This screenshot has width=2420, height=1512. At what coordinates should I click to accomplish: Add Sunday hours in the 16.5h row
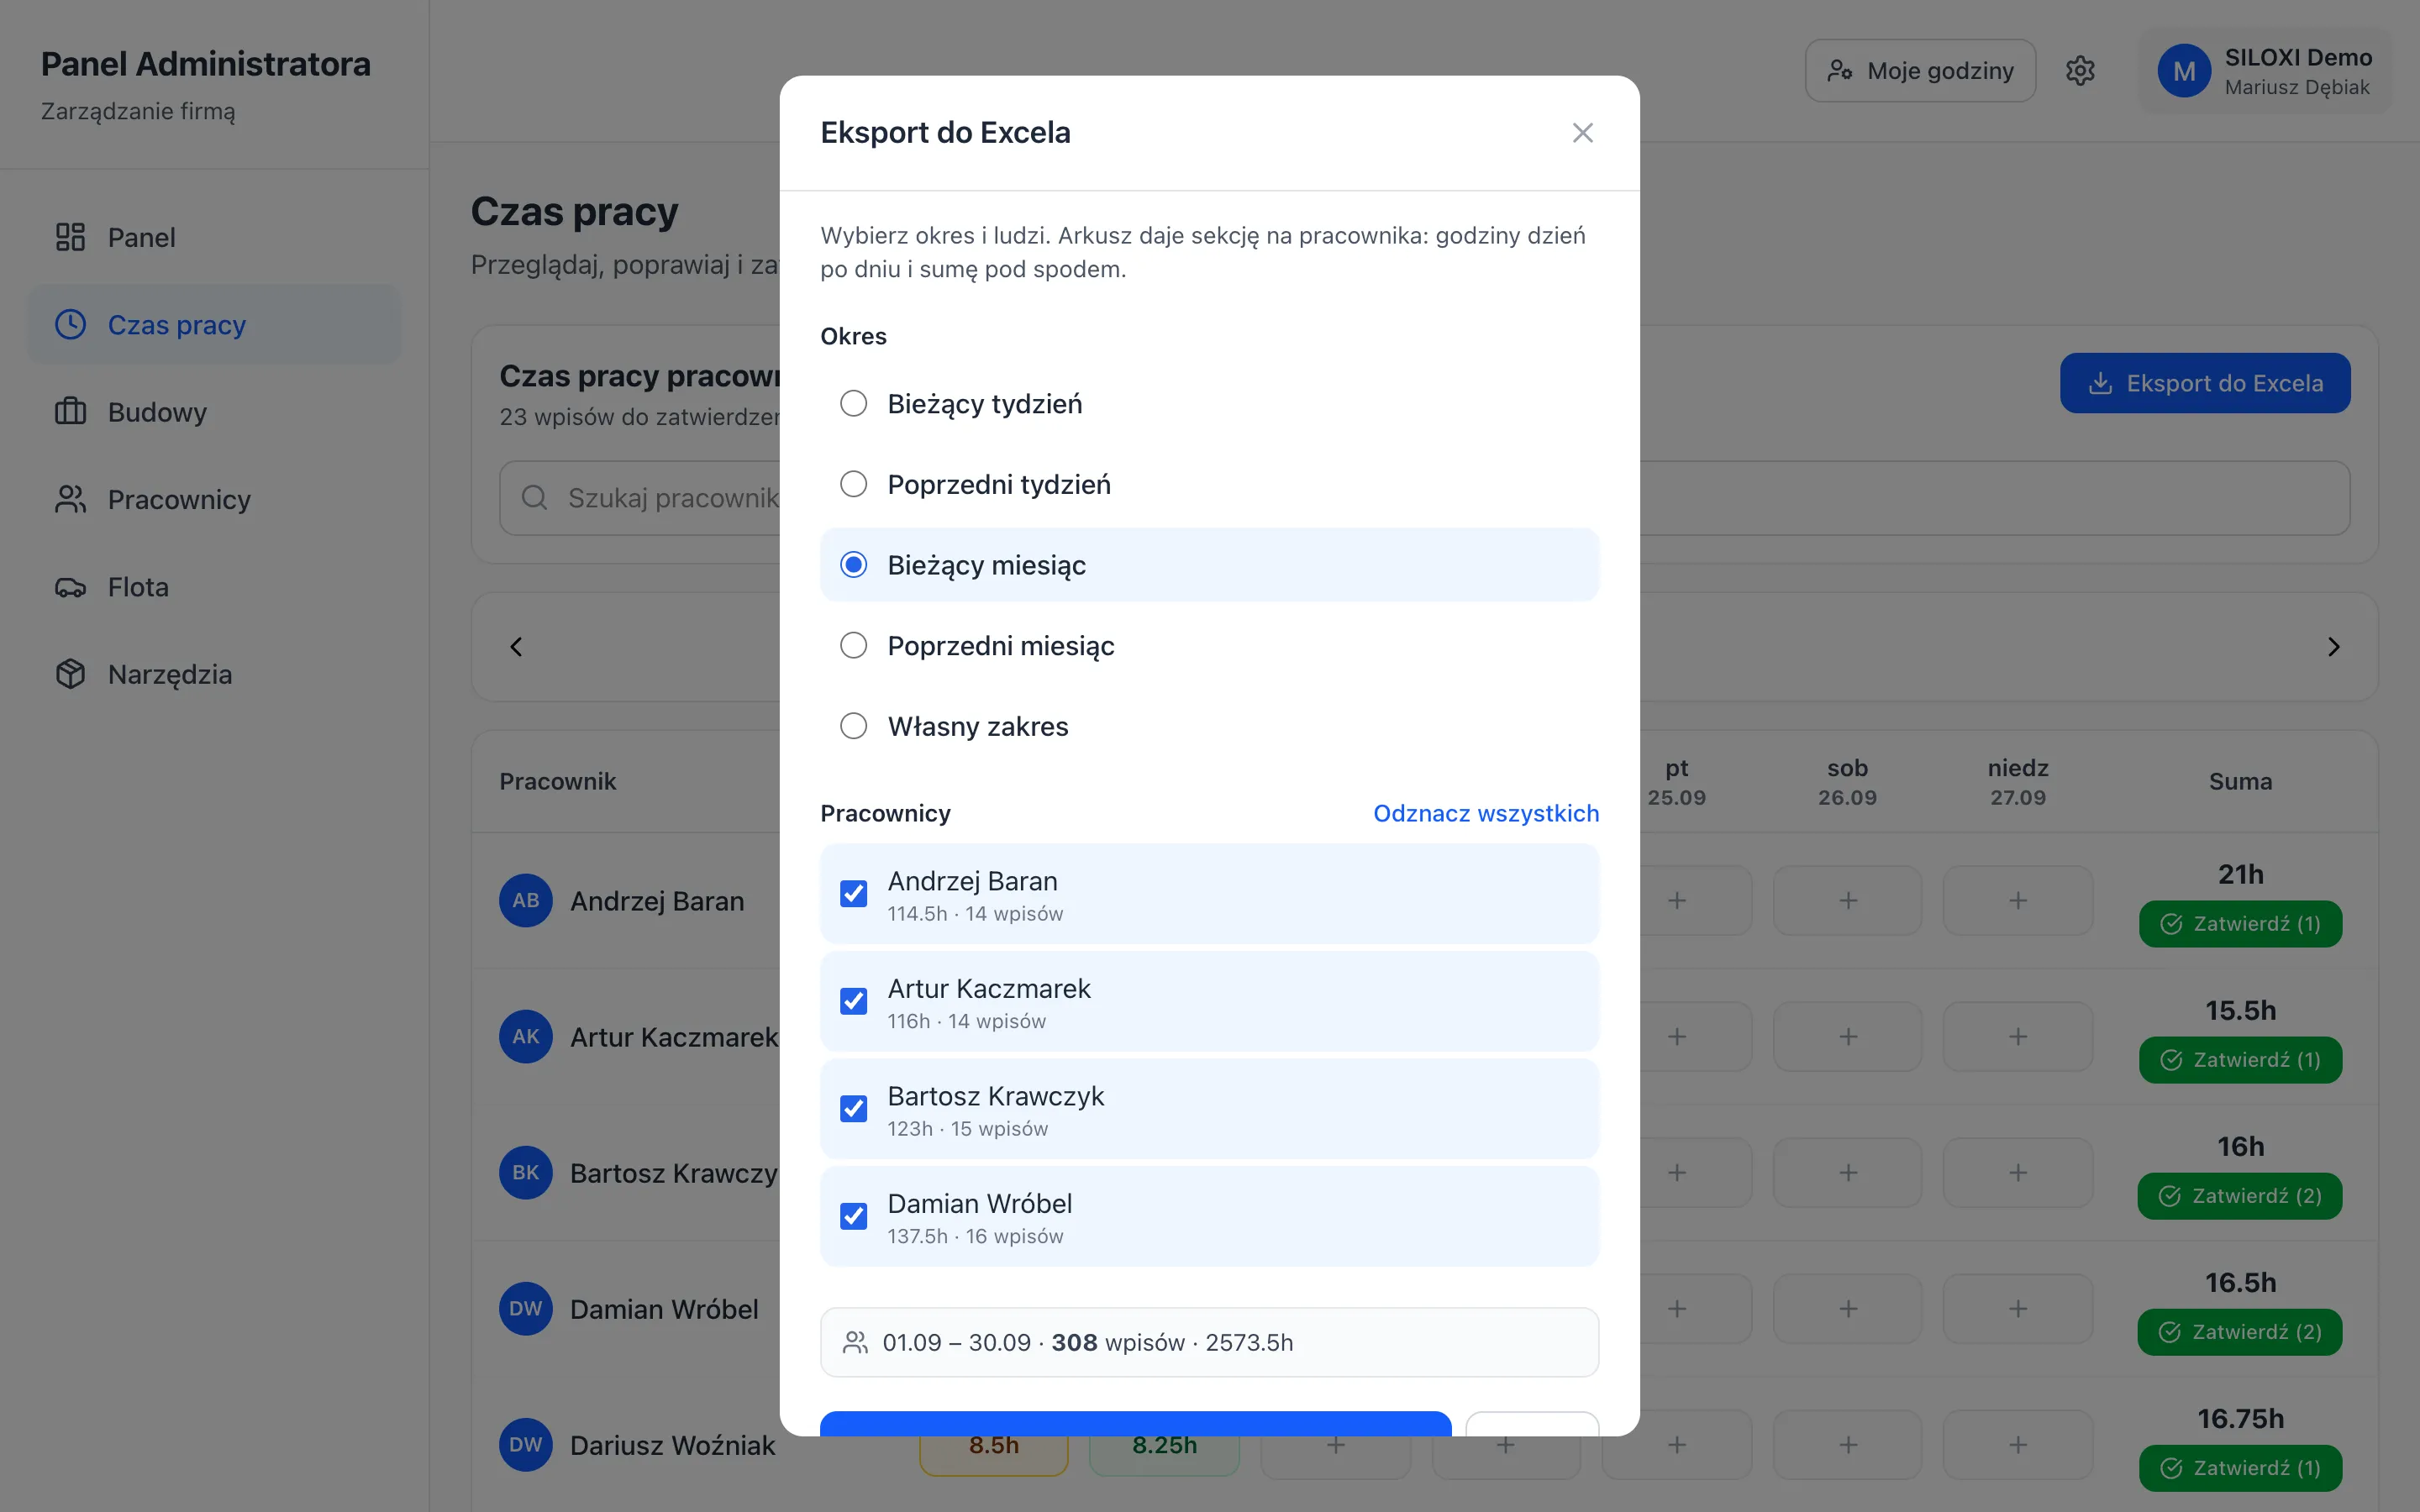pyautogui.click(x=2018, y=1309)
